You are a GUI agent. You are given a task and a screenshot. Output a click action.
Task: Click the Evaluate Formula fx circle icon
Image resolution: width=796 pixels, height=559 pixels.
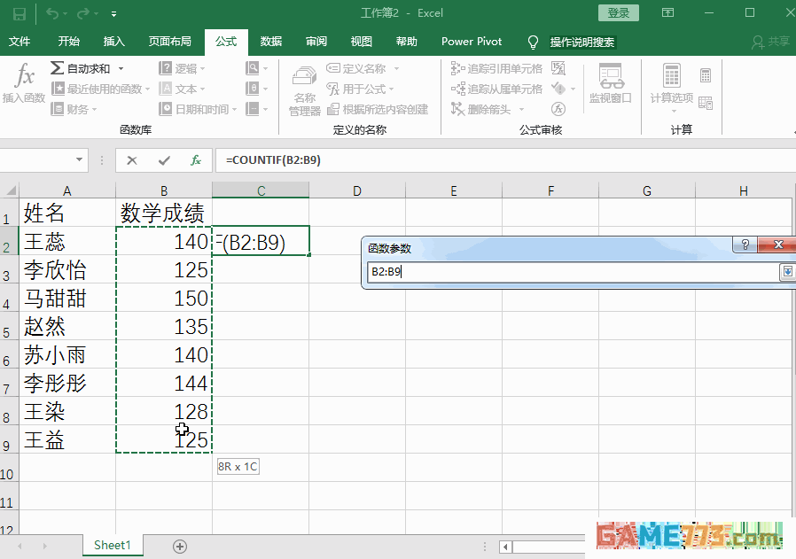pos(558,109)
